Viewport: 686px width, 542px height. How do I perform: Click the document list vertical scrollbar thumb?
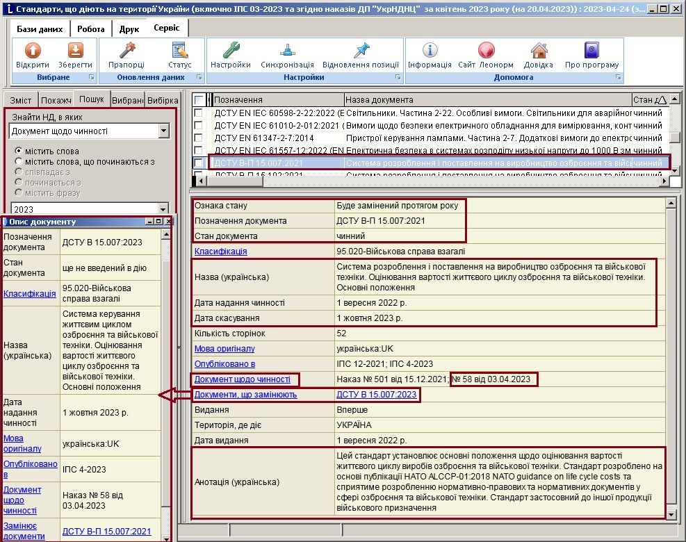(x=675, y=136)
